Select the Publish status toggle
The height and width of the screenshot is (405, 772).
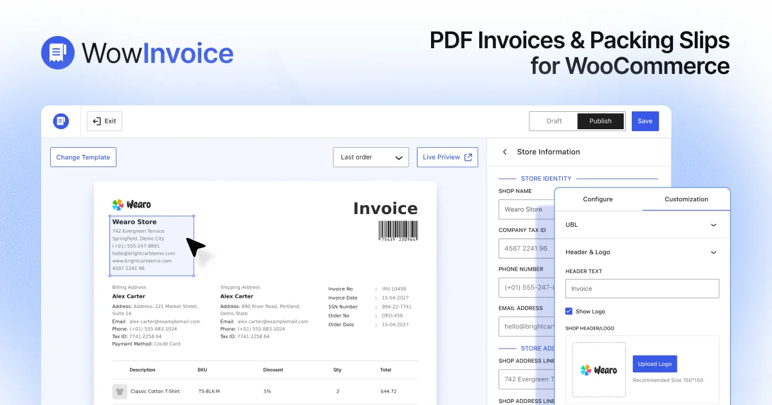point(601,121)
